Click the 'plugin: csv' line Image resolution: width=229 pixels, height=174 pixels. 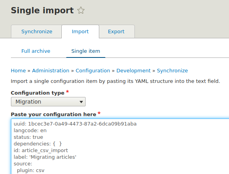pyautogui.click(x=30, y=170)
